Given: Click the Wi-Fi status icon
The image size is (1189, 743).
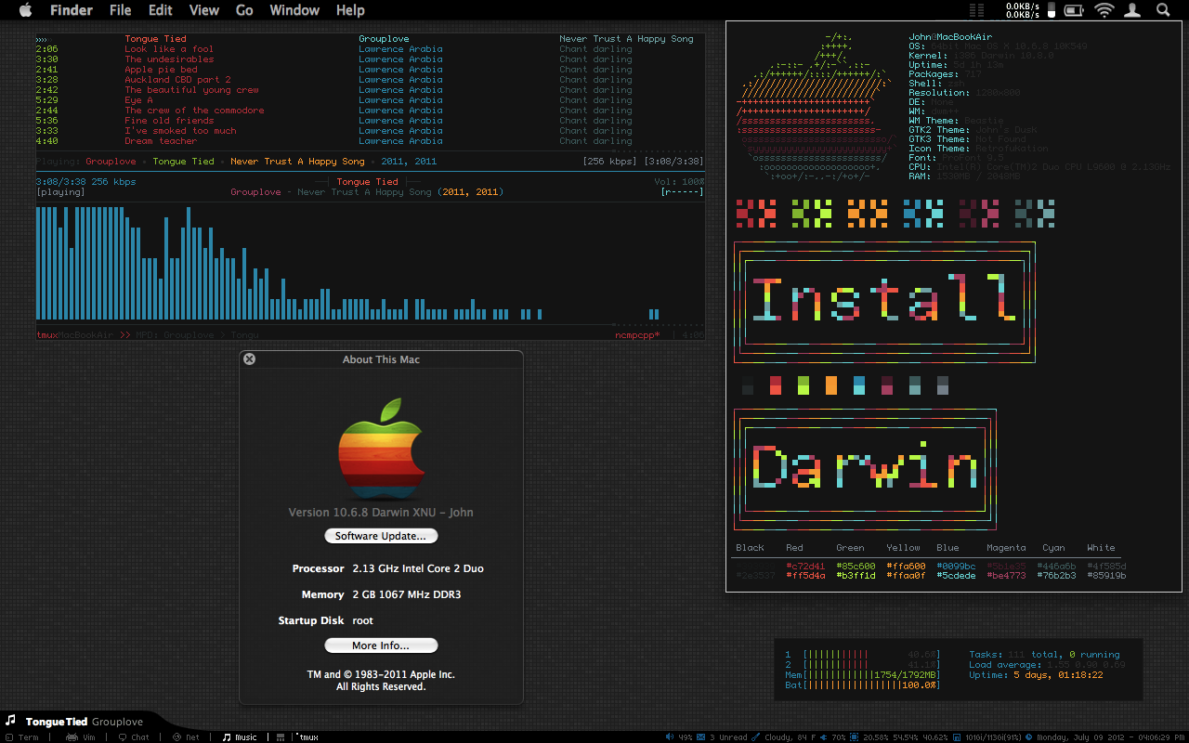Looking at the screenshot, I should coord(1104,10).
